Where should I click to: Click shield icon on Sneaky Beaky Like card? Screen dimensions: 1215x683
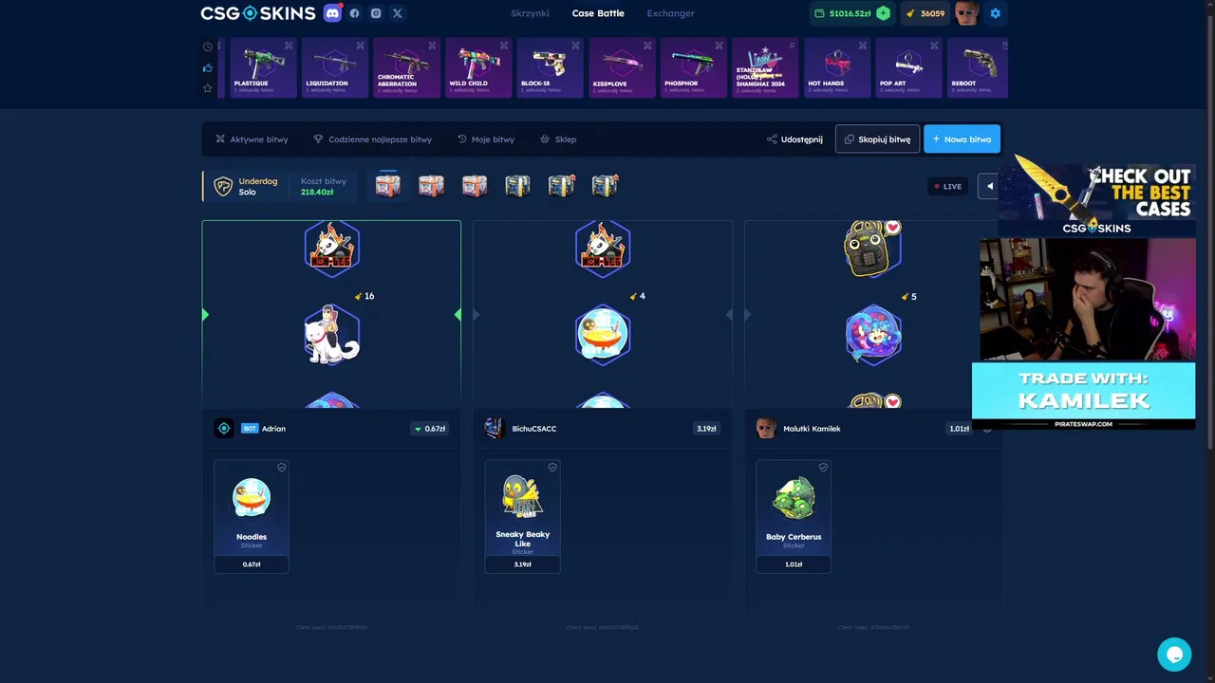pyautogui.click(x=552, y=468)
